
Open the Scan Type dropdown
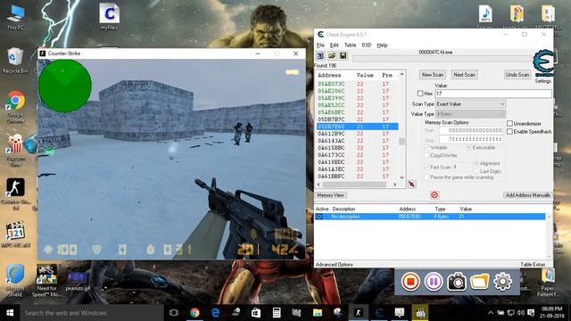pos(470,104)
